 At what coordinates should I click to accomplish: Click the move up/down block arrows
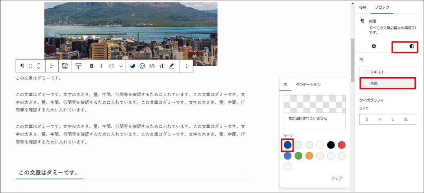coord(39,66)
